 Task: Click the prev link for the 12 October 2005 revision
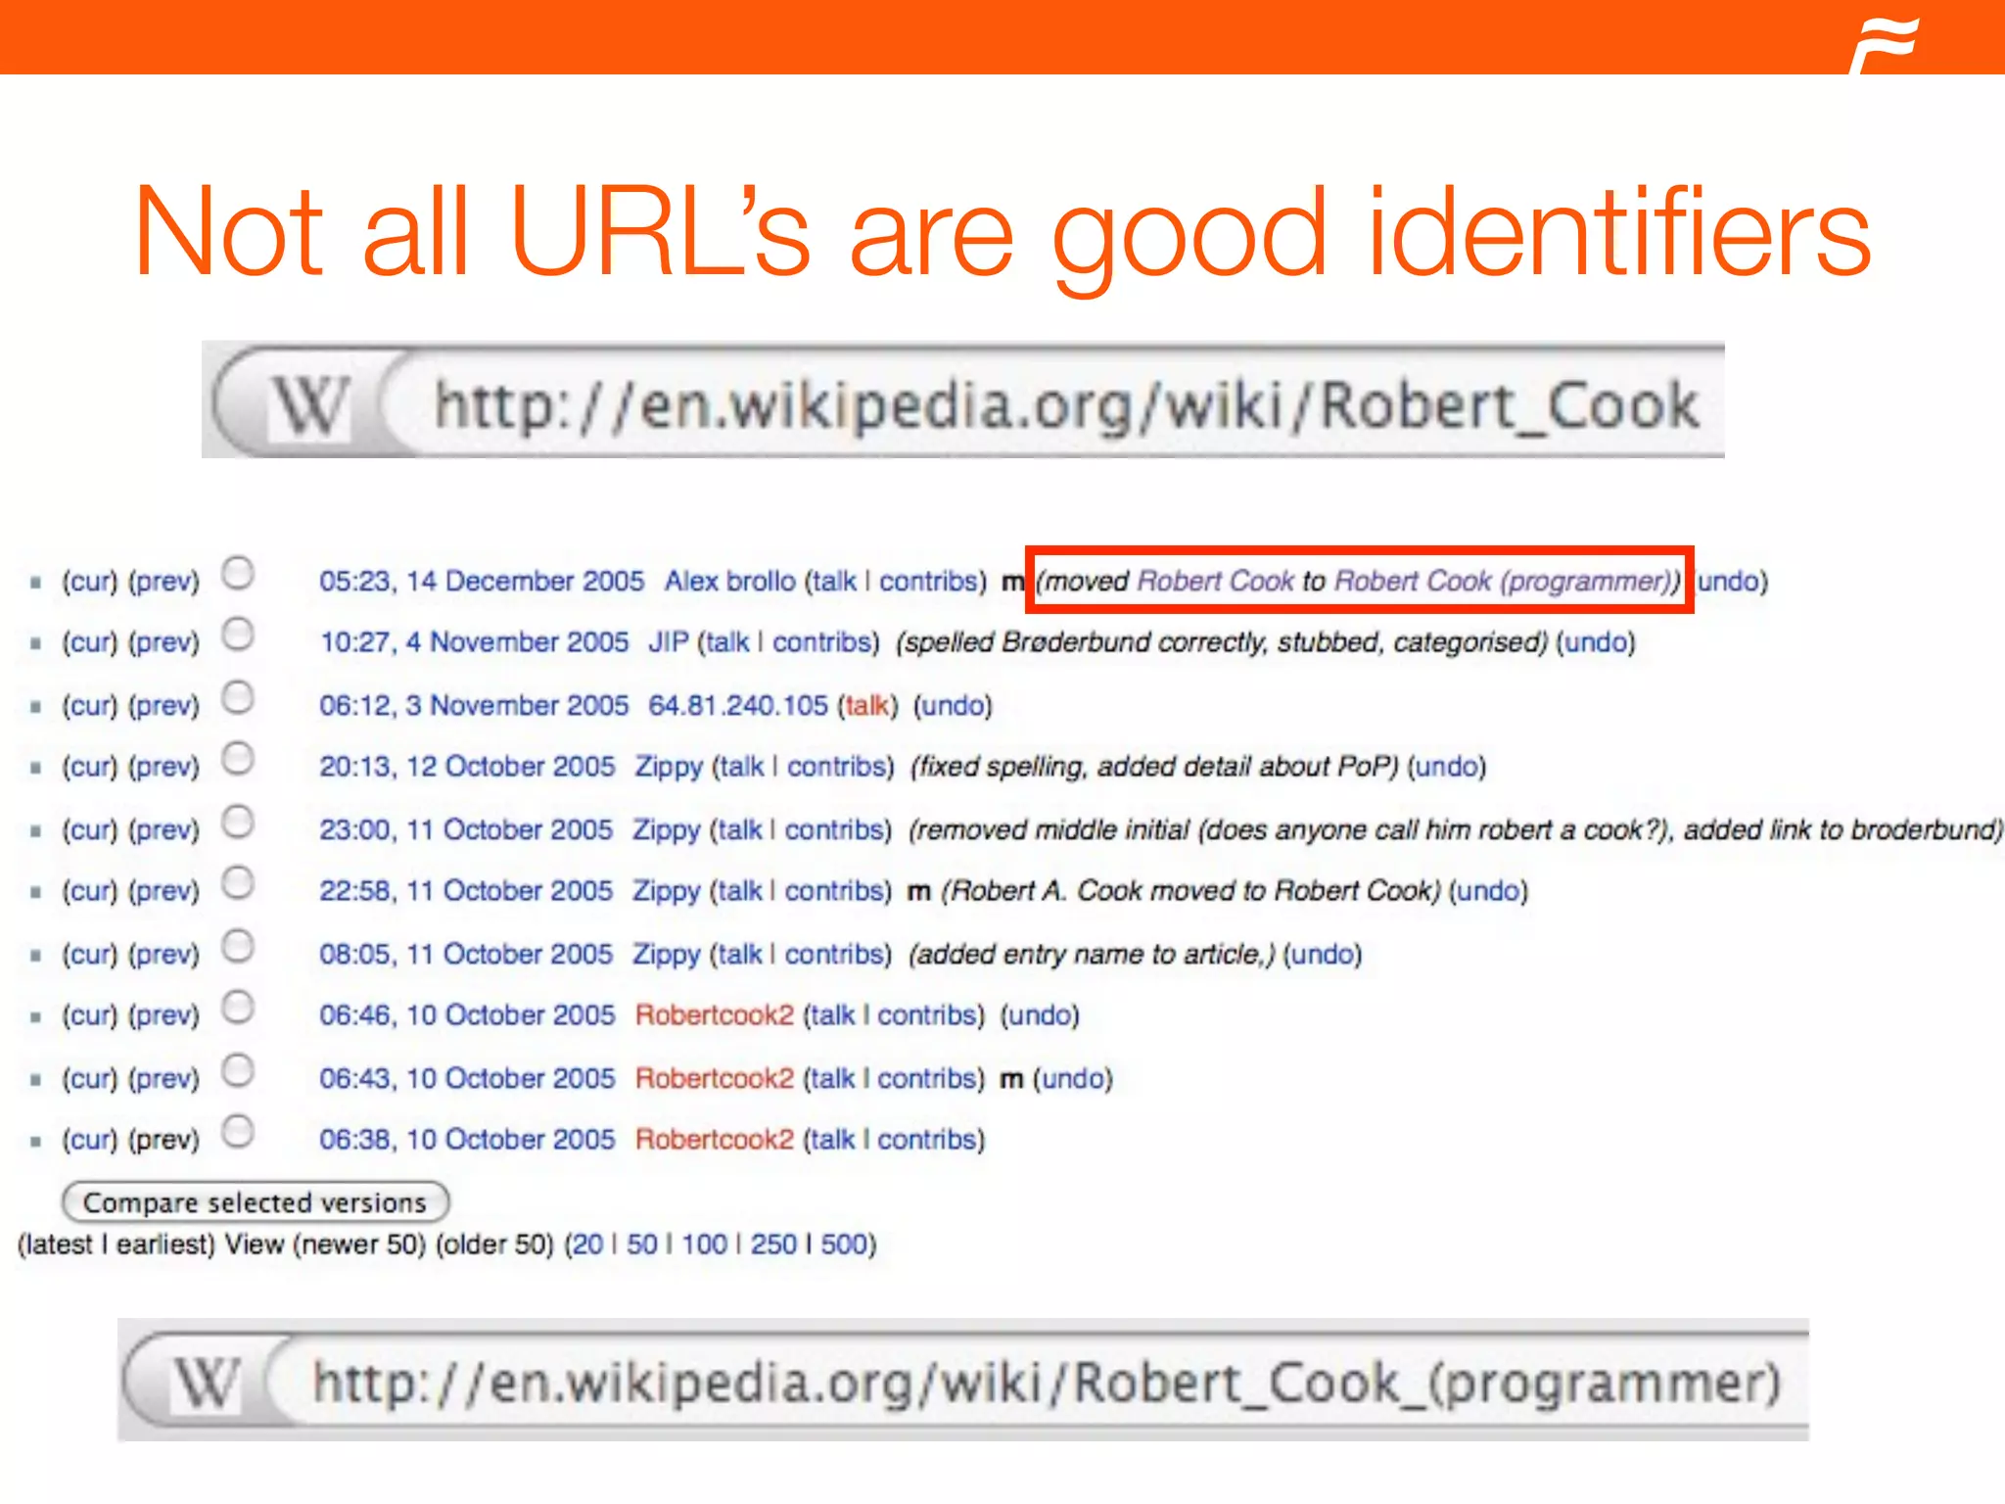tap(163, 767)
